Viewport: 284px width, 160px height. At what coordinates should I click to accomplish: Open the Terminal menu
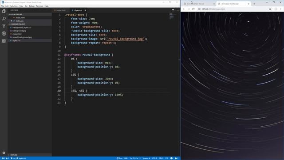39,6
